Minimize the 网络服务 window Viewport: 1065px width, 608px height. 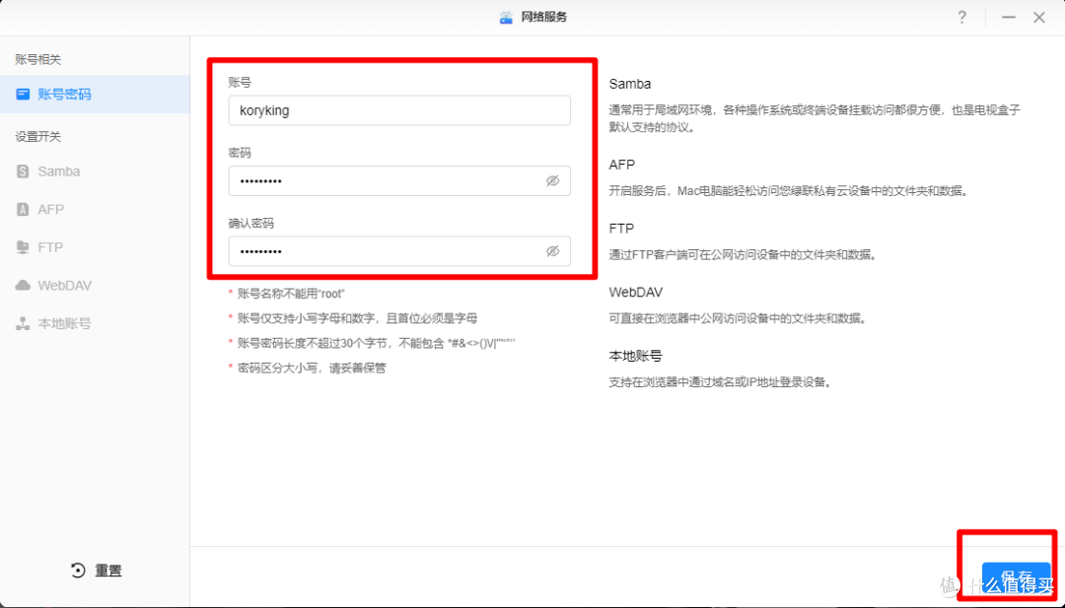pyautogui.click(x=1009, y=18)
